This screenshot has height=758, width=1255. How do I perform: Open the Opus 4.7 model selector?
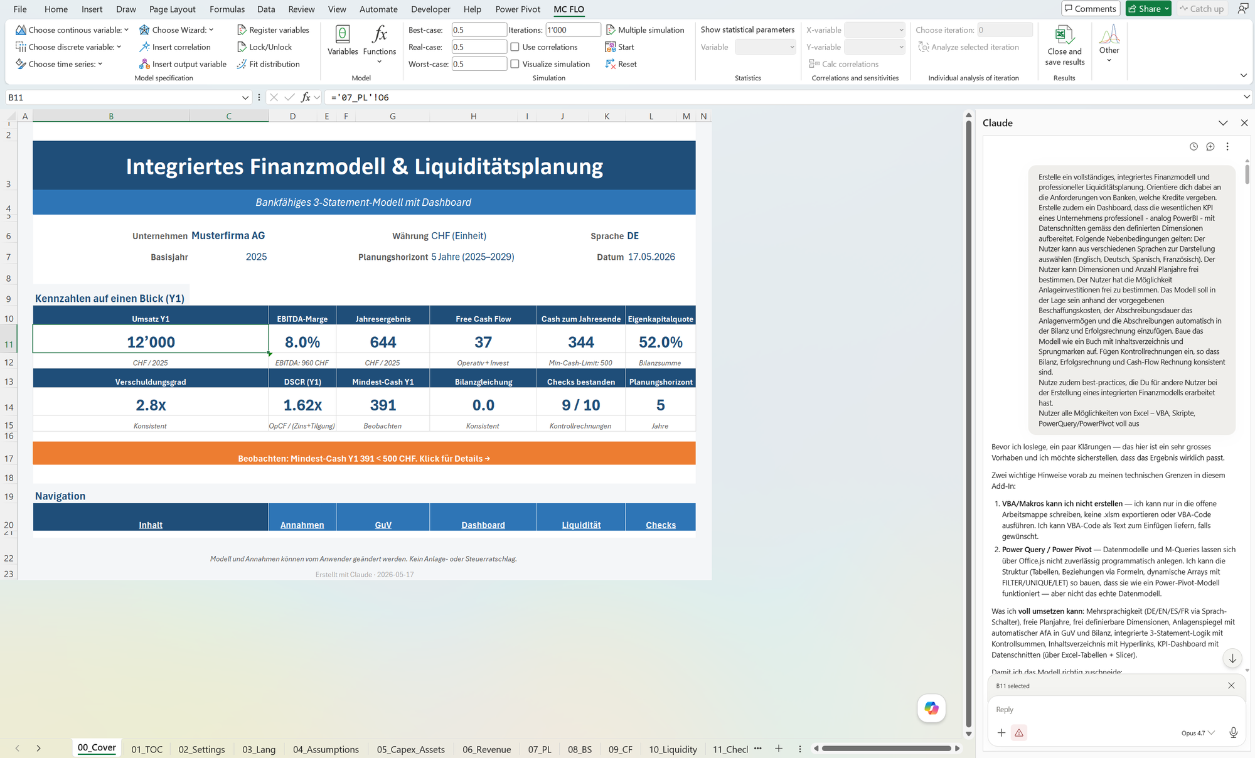(x=1198, y=733)
